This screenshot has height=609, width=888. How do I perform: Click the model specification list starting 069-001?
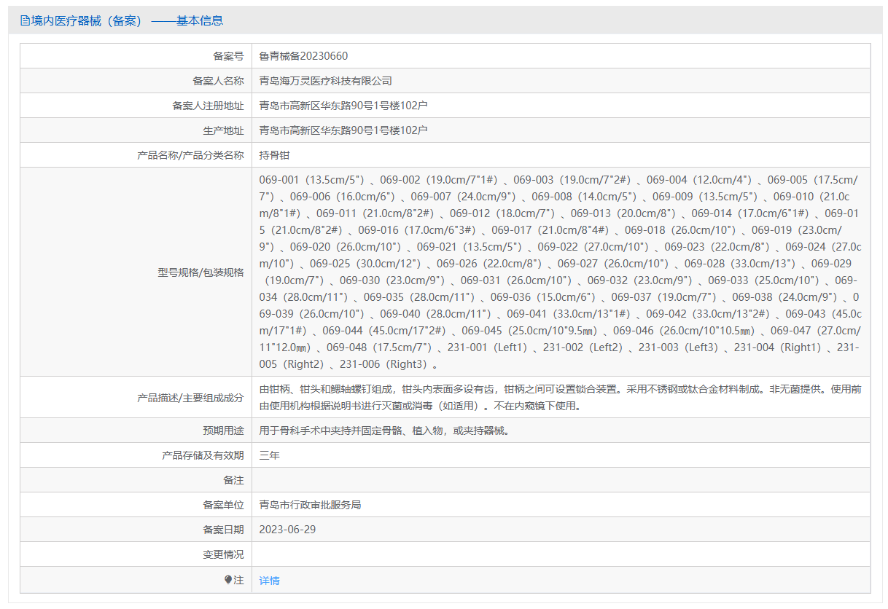561,272
